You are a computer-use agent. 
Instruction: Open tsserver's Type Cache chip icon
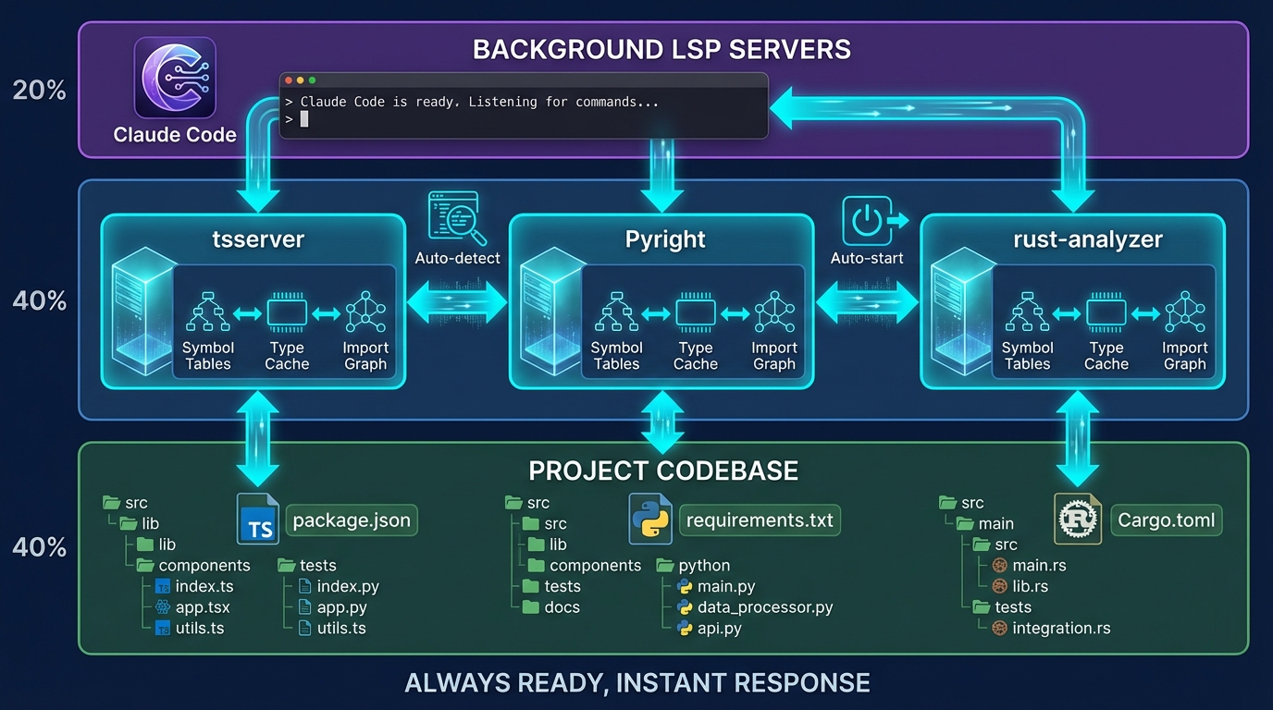pos(287,312)
